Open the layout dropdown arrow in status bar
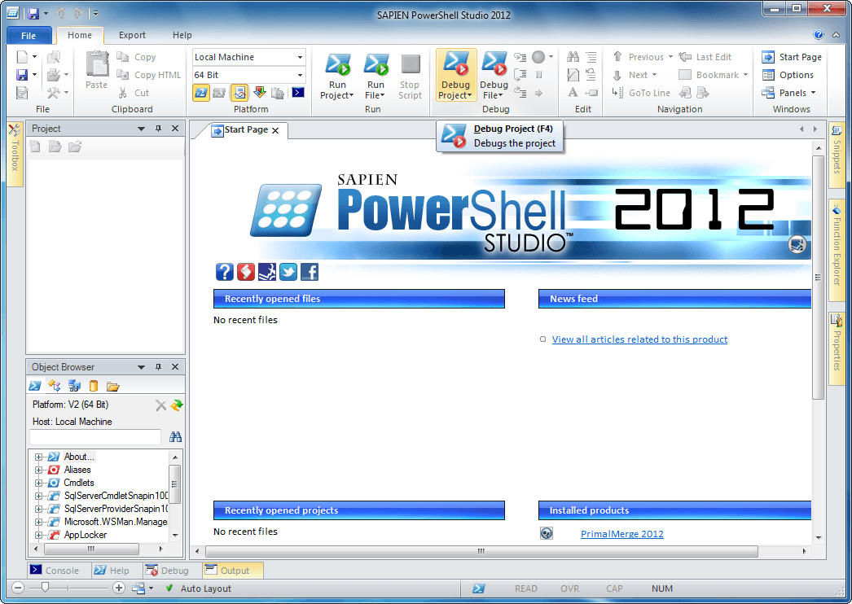 151,589
